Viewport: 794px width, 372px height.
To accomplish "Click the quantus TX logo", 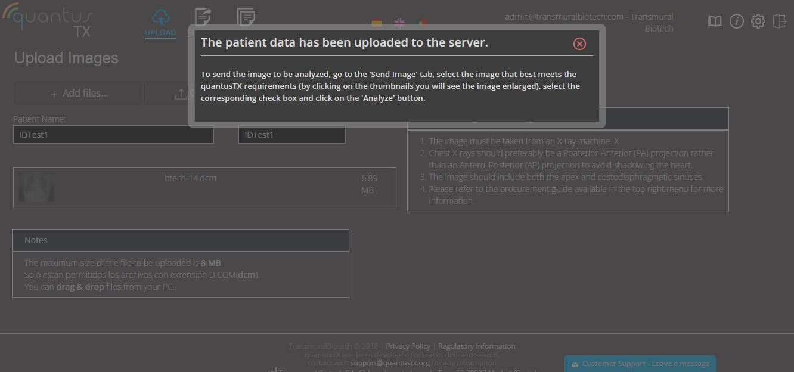I will tap(48, 21).
